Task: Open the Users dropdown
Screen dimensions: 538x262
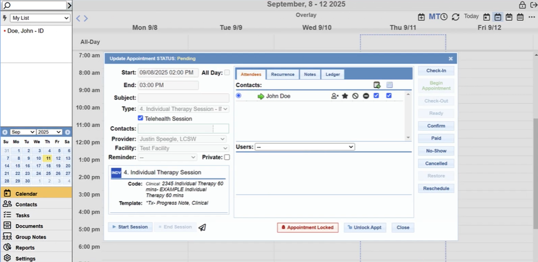Action: pos(305,147)
